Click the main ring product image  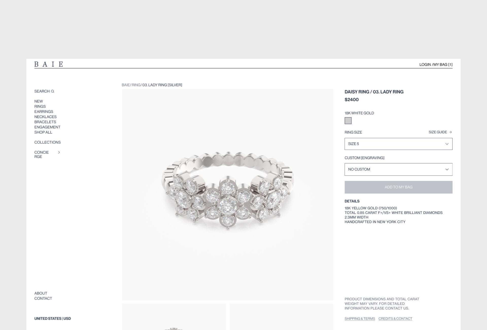click(x=228, y=195)
